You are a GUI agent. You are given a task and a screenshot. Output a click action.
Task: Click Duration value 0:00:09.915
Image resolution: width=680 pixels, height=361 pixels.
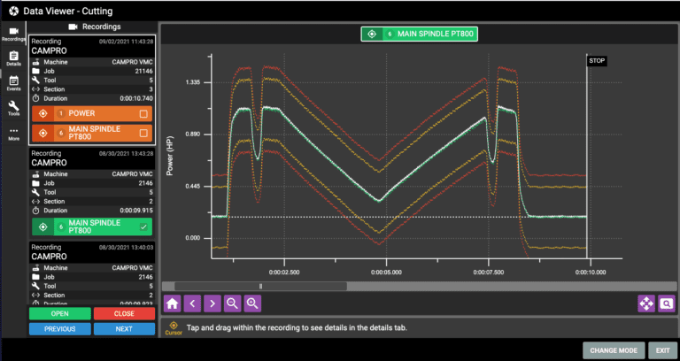pos(136,211)
